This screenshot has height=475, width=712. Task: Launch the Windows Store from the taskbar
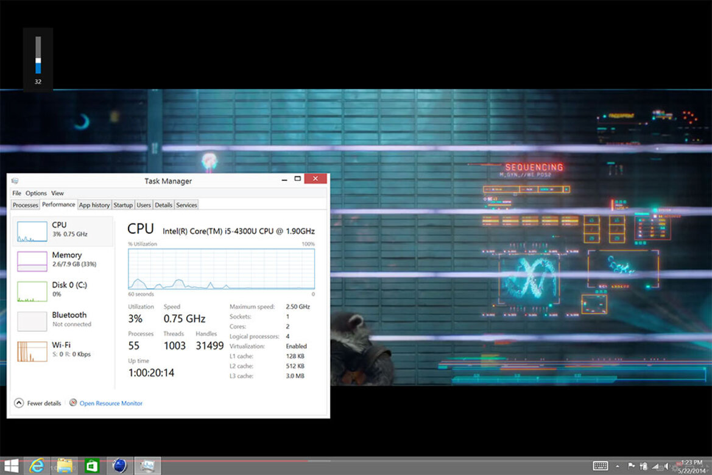click(x=92, y=466)
